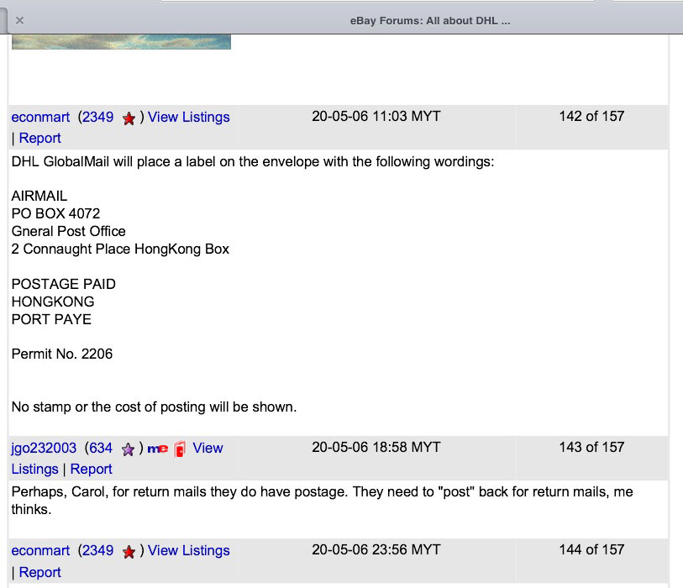Click 'Gneral Post Office' line

[x=68, y=231]
